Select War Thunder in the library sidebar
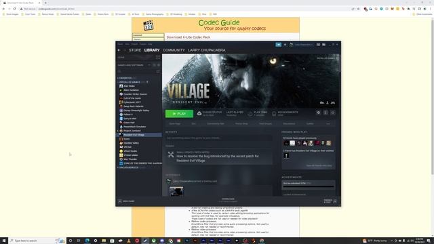 [x=130, y=159]
